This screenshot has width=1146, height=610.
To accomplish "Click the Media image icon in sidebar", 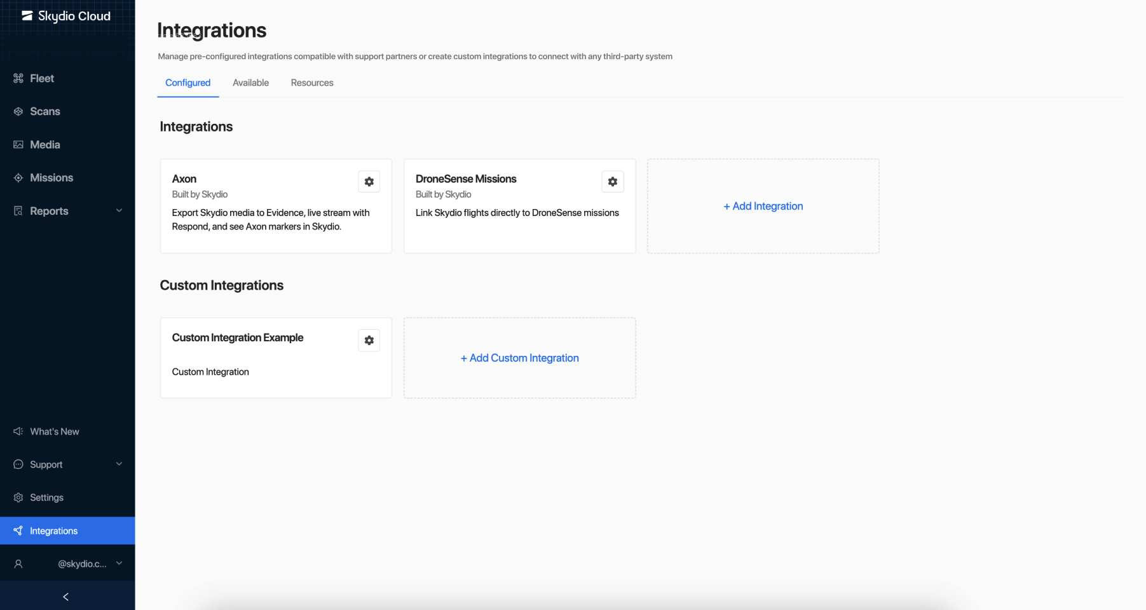I will 18,145.
